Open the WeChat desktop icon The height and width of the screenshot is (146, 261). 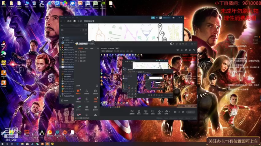click(4, 54)
